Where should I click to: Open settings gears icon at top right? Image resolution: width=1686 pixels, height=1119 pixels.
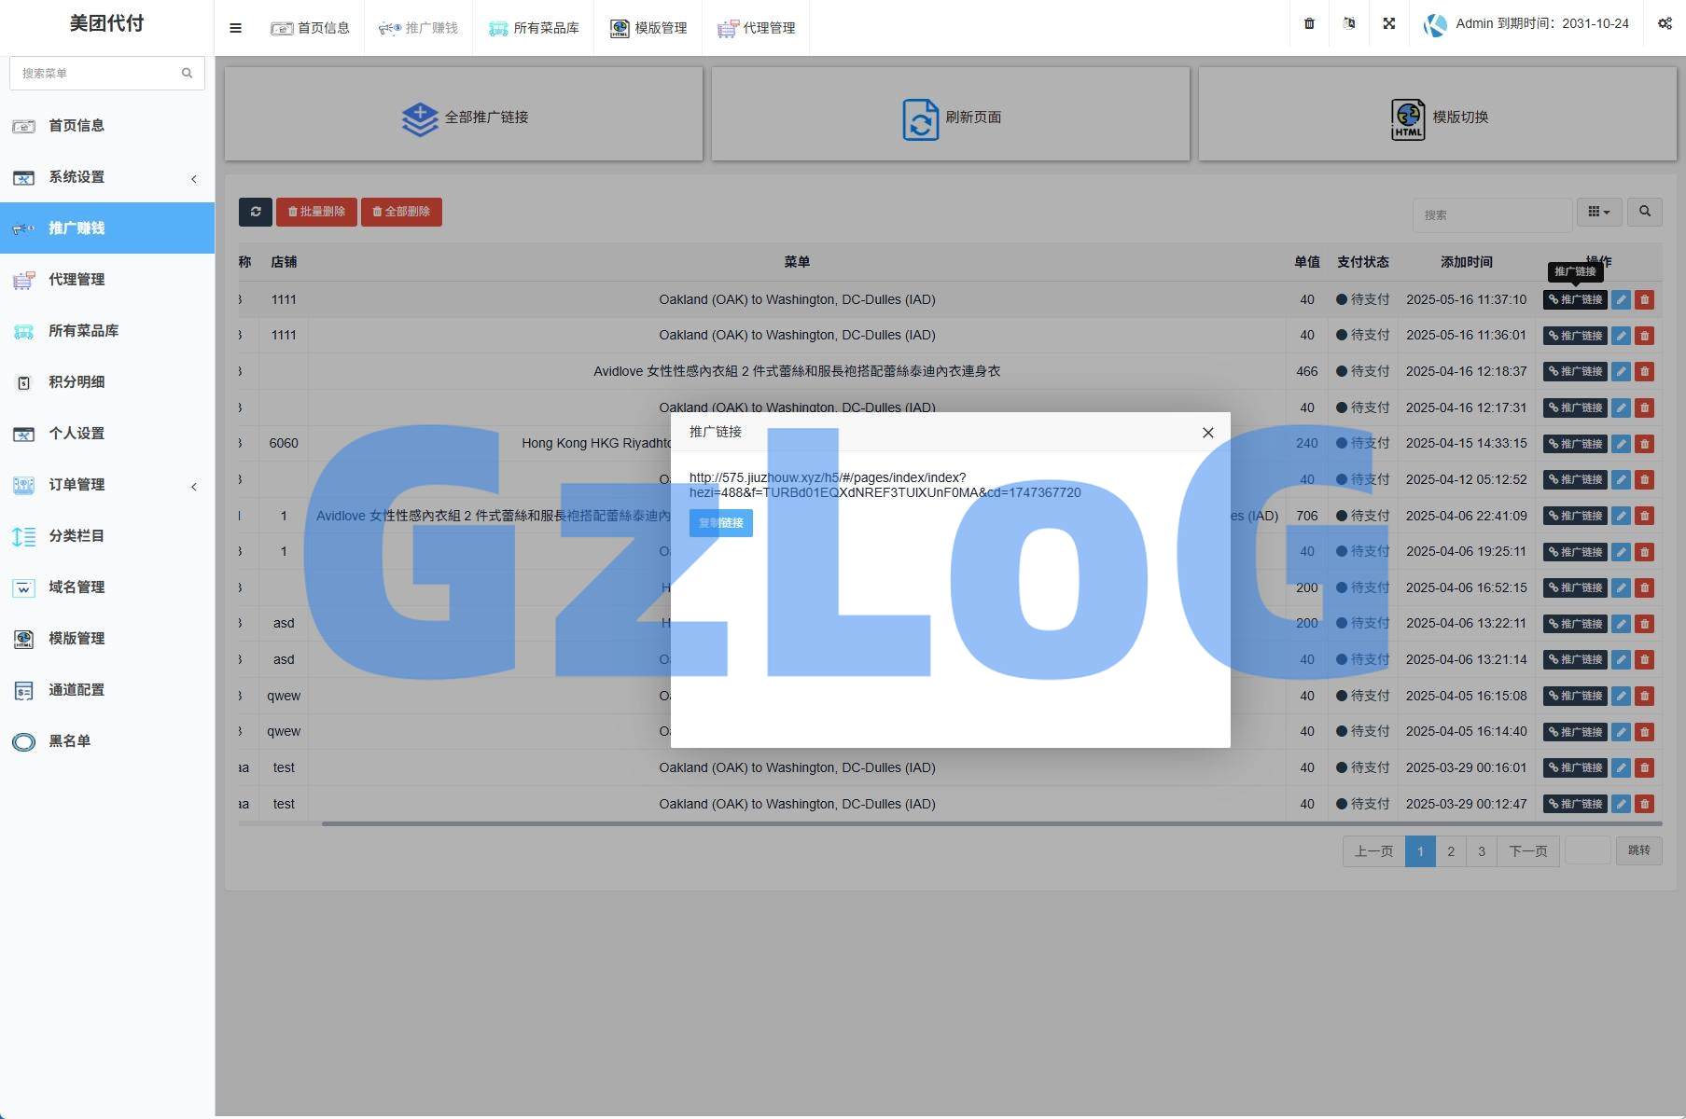point(1665,24)
